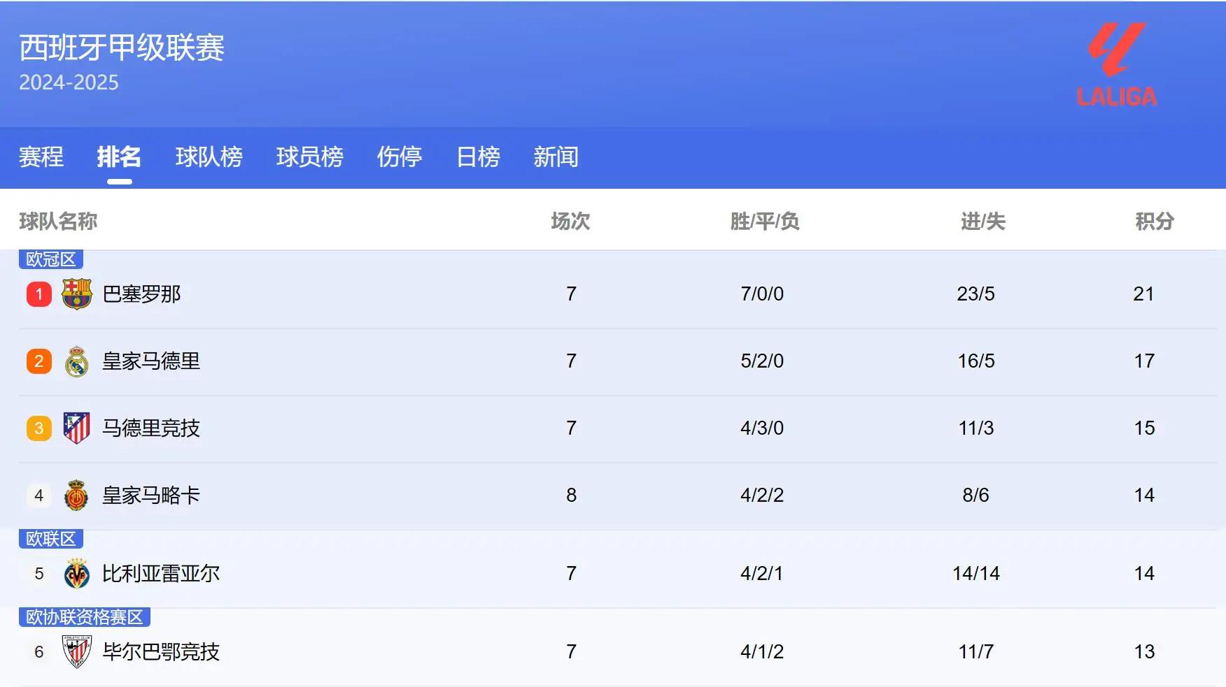This screenshot has height=687, width=1226.
Task: Click Barcelona's 21 points
Action: point(1143,294)
